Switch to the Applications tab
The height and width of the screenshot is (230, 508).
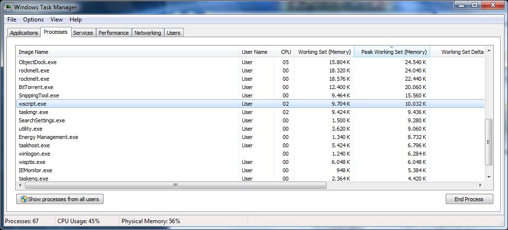pyautogui.click(x=24, y=33)
